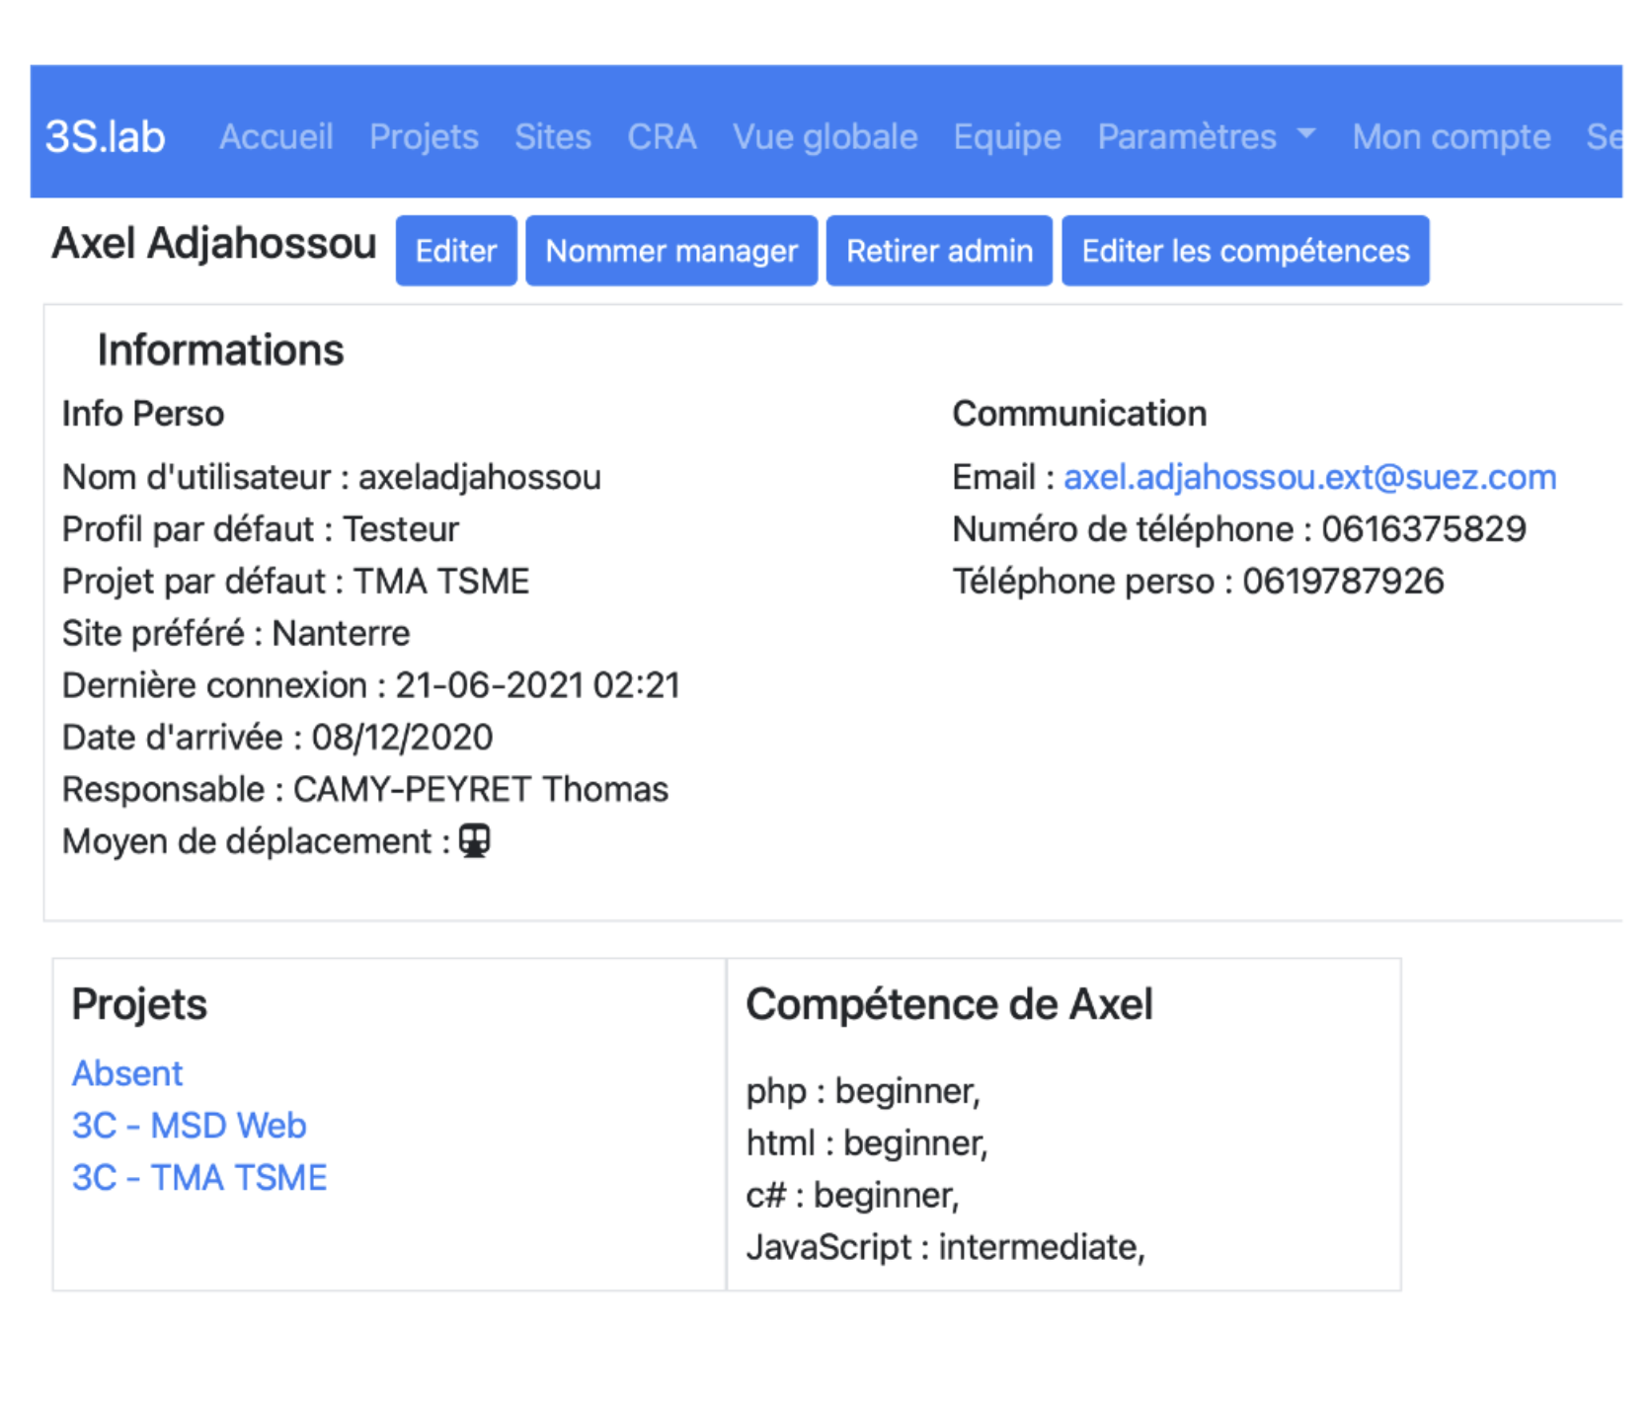
Task: Expand the Paramètres dropdown menu
Action: pyautogui.click(x=1207, y=136)
